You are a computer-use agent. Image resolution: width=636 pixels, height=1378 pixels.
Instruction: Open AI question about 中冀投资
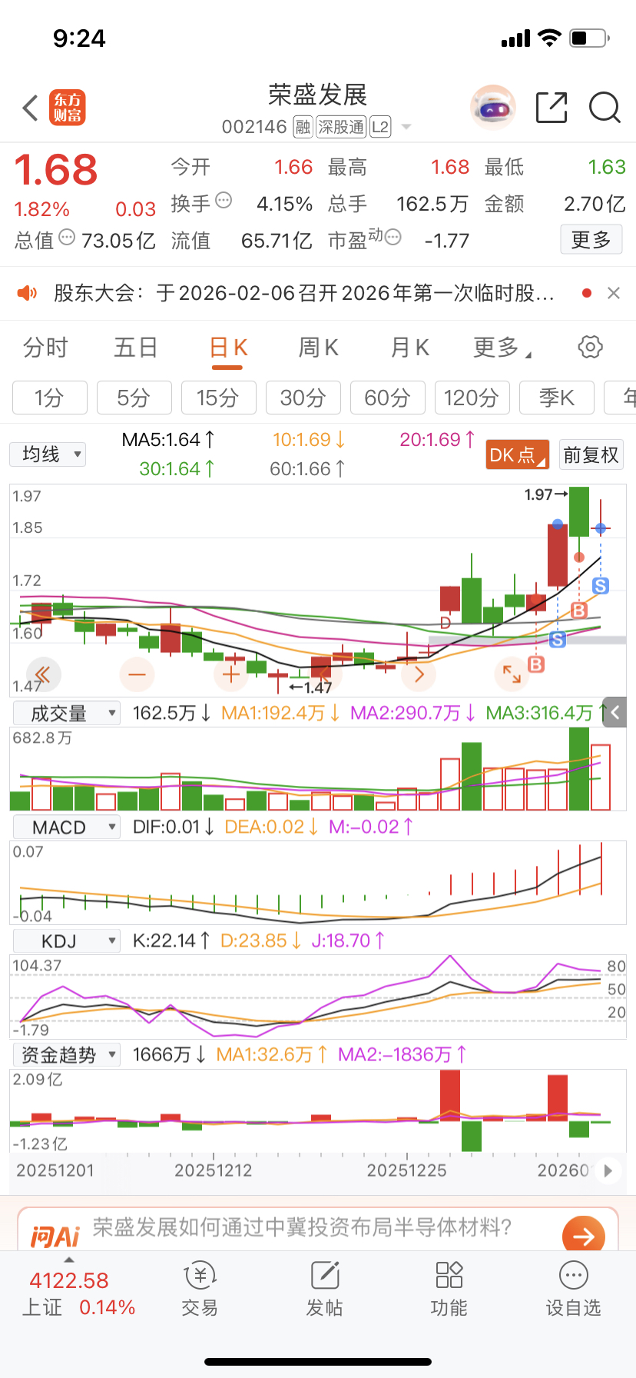click(x=303, y=1227)
